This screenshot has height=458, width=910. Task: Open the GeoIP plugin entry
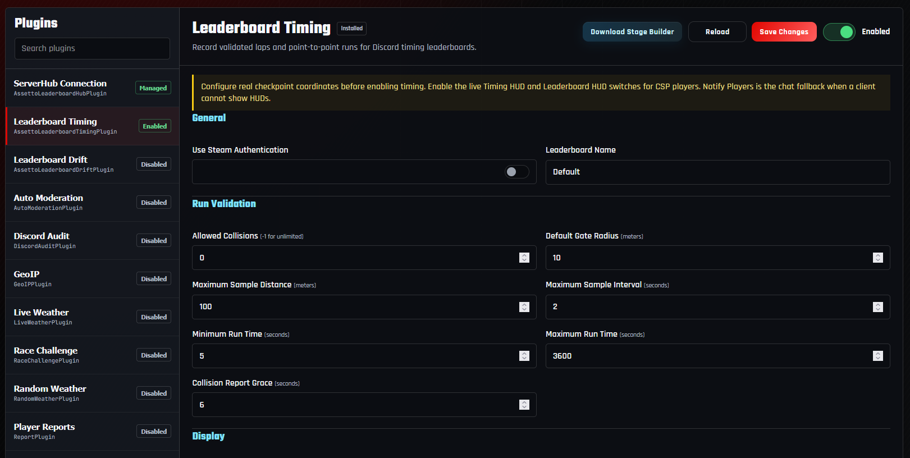92,279
